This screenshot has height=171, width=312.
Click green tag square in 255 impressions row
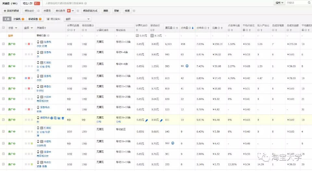coord(32,164)
